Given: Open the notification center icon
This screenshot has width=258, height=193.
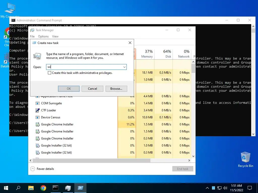Looking at the screenshot, I should click(250, 188).
